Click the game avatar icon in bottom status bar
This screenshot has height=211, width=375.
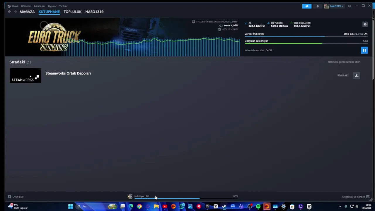(x=130, y=197)
